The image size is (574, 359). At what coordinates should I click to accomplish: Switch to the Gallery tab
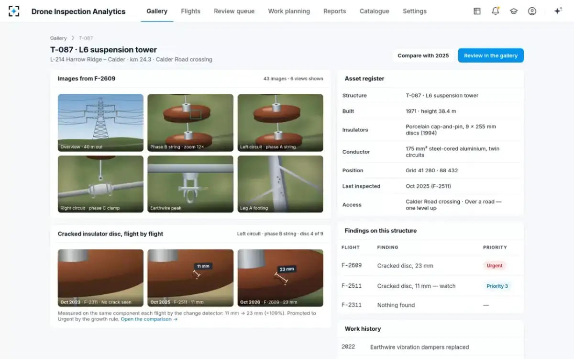coord(157,11)
